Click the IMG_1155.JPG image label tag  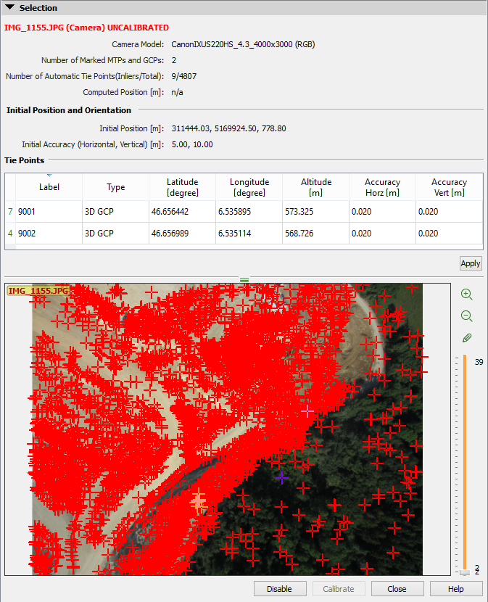point(38,291)
